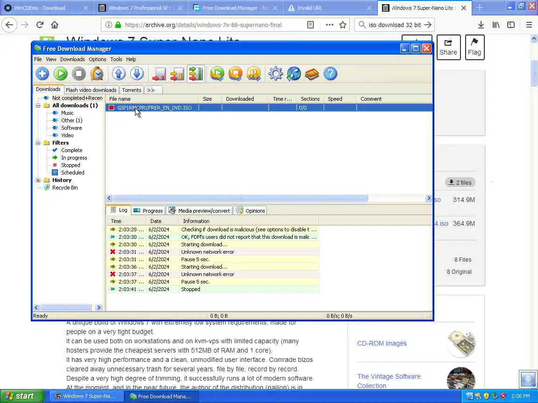Select the Music category

(x=67, y=113)
